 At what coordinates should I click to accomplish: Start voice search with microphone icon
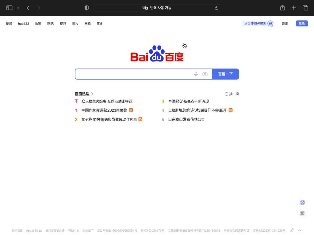point(196,74)
